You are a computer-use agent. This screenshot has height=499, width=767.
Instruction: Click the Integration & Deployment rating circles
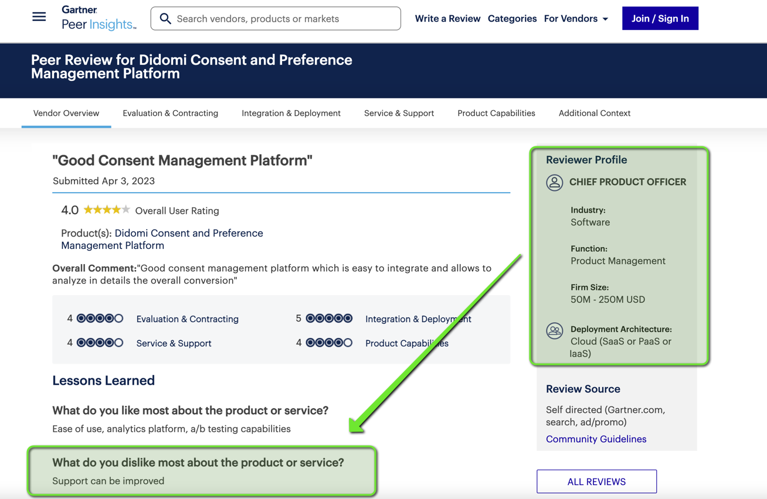tap(329, 319)
